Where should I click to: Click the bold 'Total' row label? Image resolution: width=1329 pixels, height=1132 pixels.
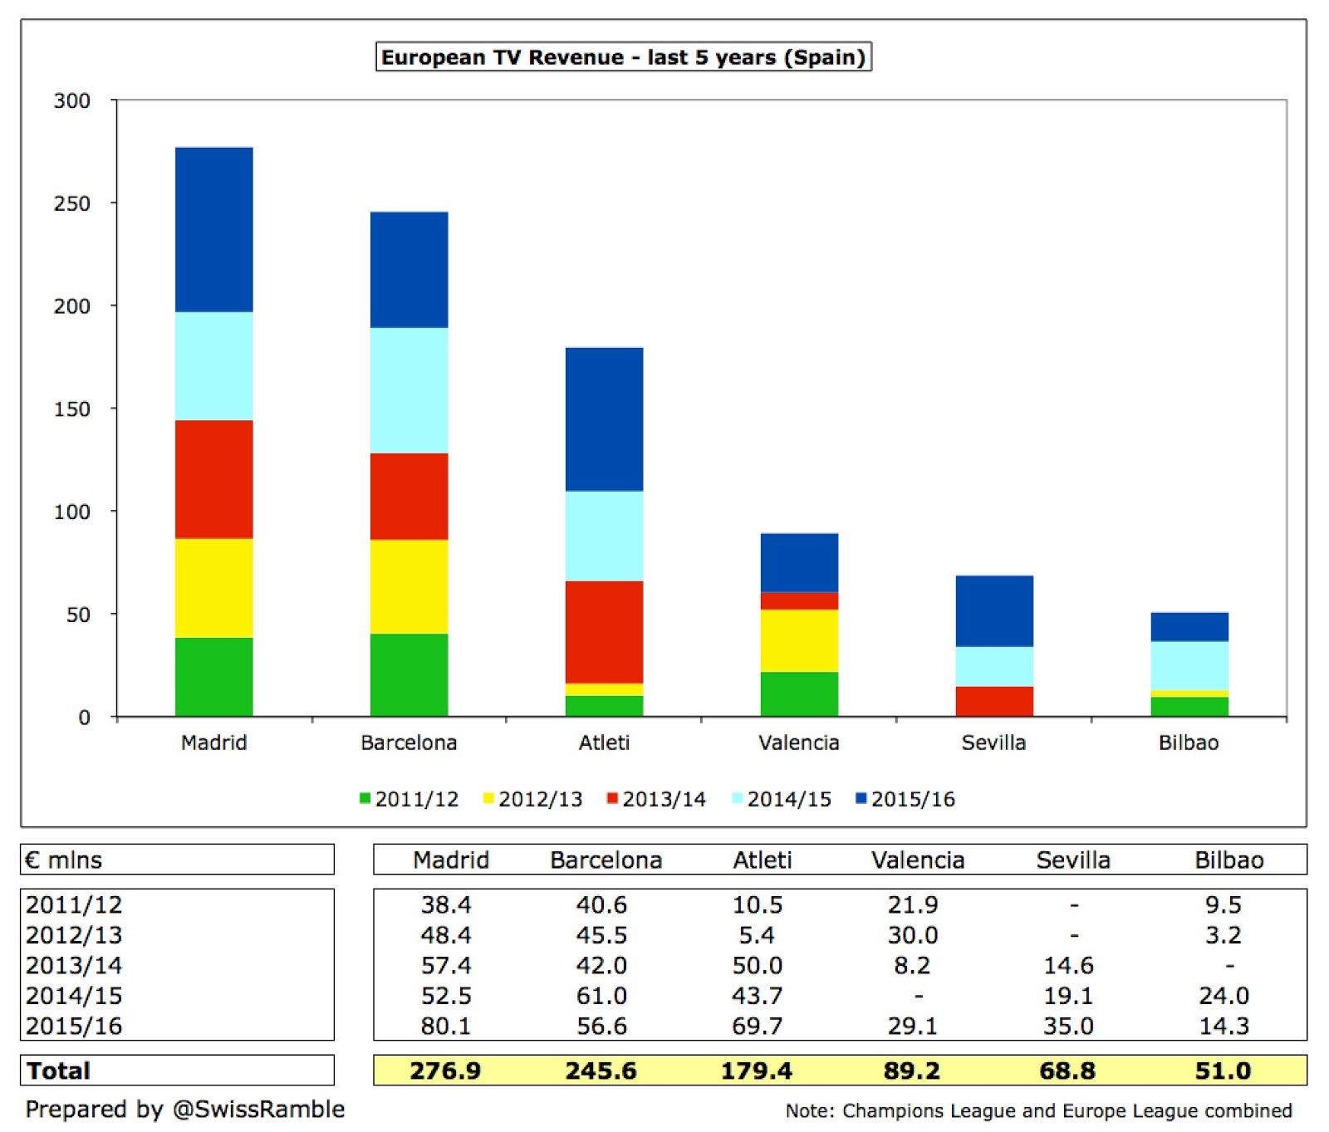coord(58,1071)
